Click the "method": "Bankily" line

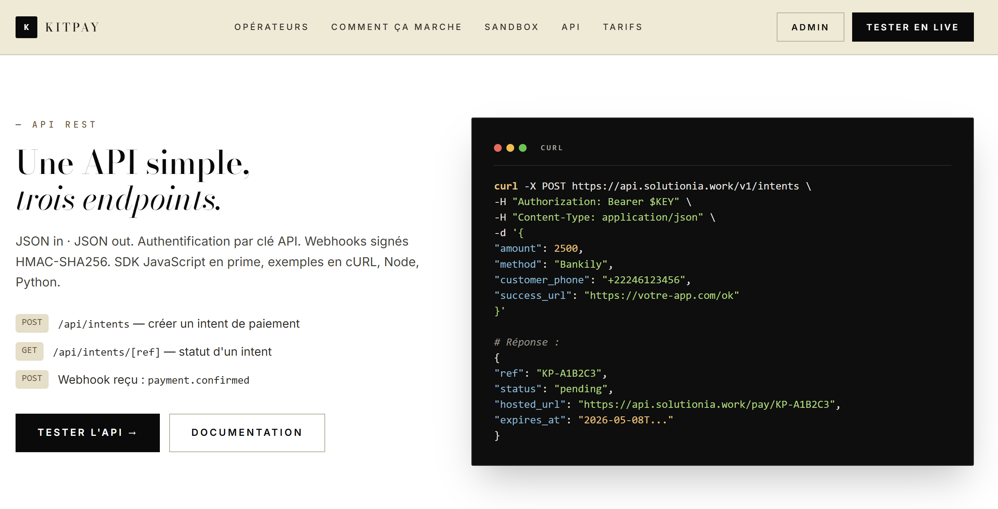pyautogui.click(x=553, y=264)
